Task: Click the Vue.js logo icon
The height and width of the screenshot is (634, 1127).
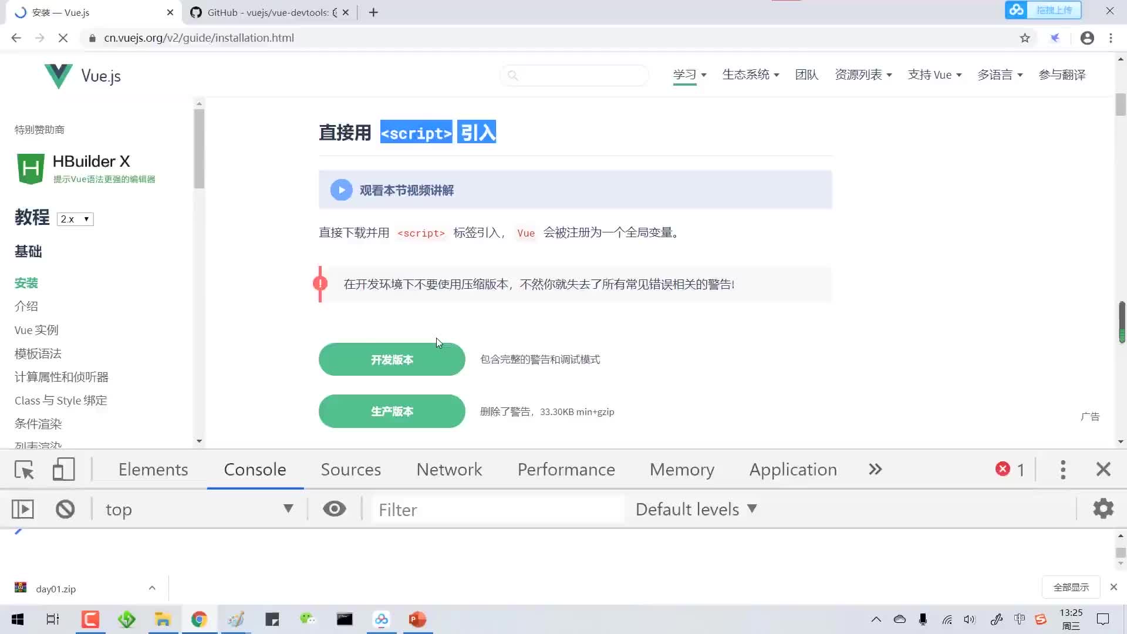Action: tap(59, 76)
